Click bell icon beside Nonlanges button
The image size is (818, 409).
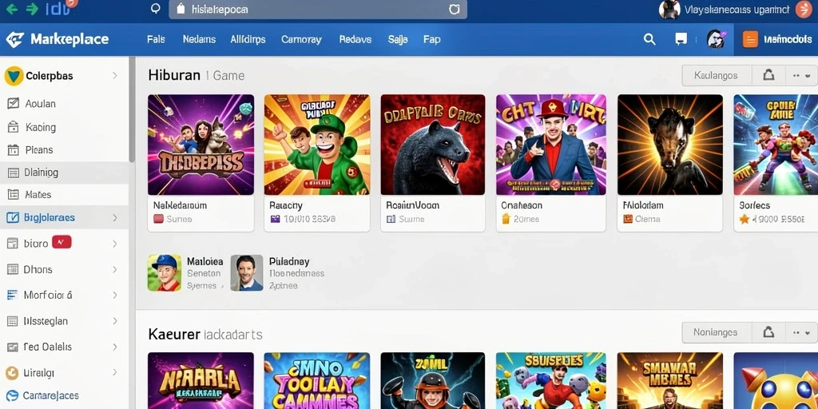click(x=768, y=332)
